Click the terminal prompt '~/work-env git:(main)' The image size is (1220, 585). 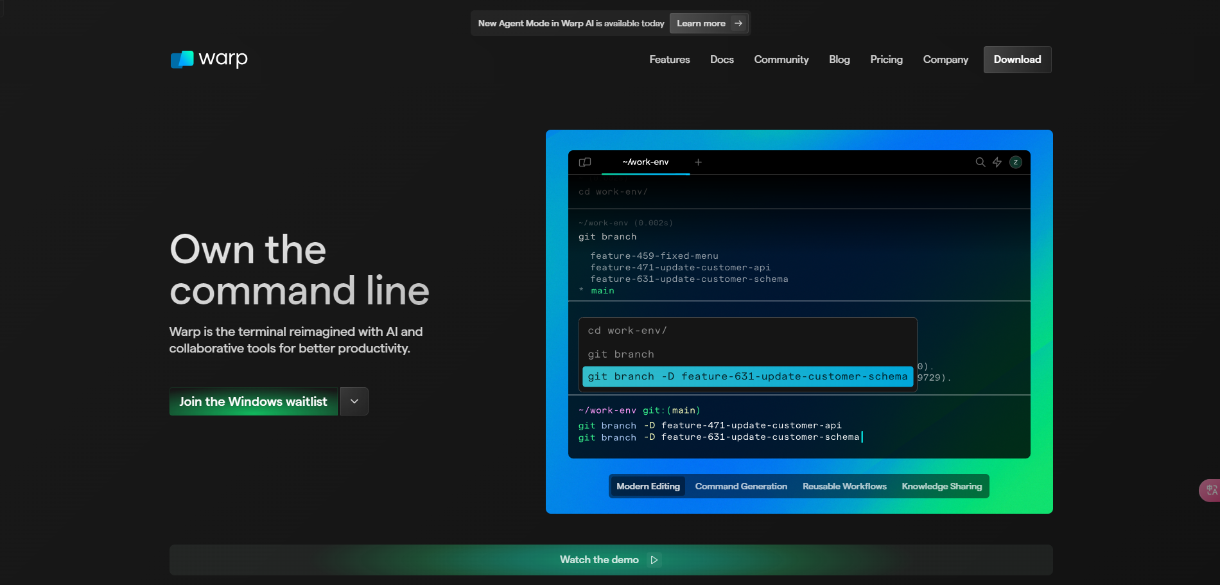(x=639, y=410)
